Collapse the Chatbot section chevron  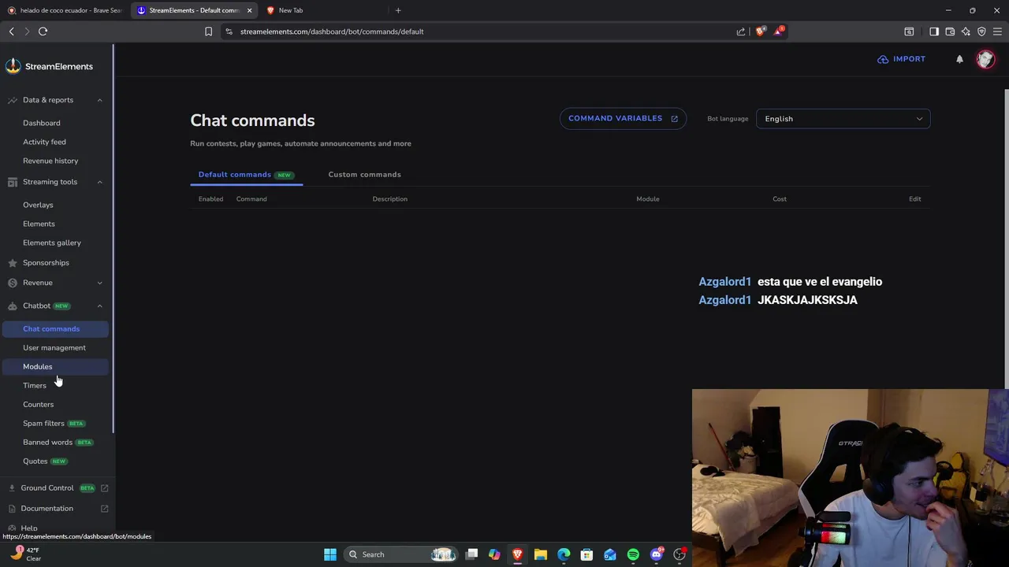[x=99, y=306]
